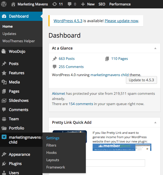Open the updates refresh icon showing 11

click(x=54, y=4)
